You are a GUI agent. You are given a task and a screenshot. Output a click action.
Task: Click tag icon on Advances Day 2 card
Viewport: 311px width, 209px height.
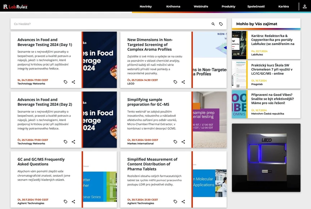(66, 142)
